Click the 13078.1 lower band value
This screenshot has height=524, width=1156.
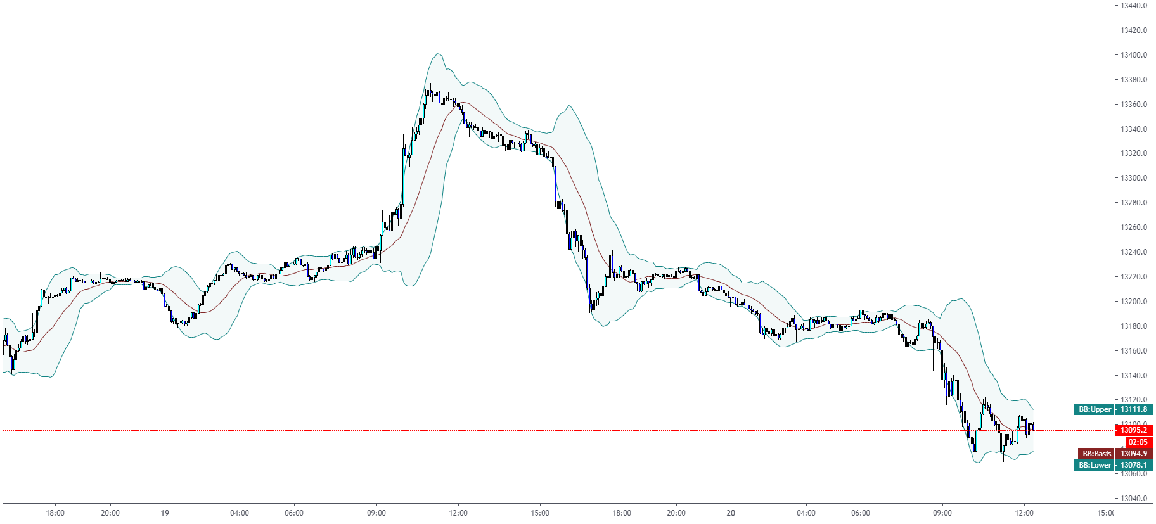point(1134,465)
